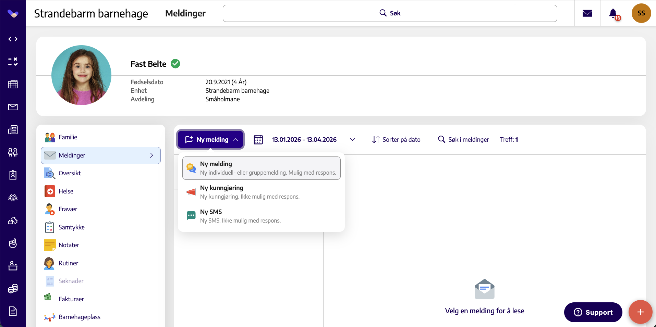Click the date range 13.01.2026 - 13.04.2026
The image size is (656, 327).
click(304, 140)
